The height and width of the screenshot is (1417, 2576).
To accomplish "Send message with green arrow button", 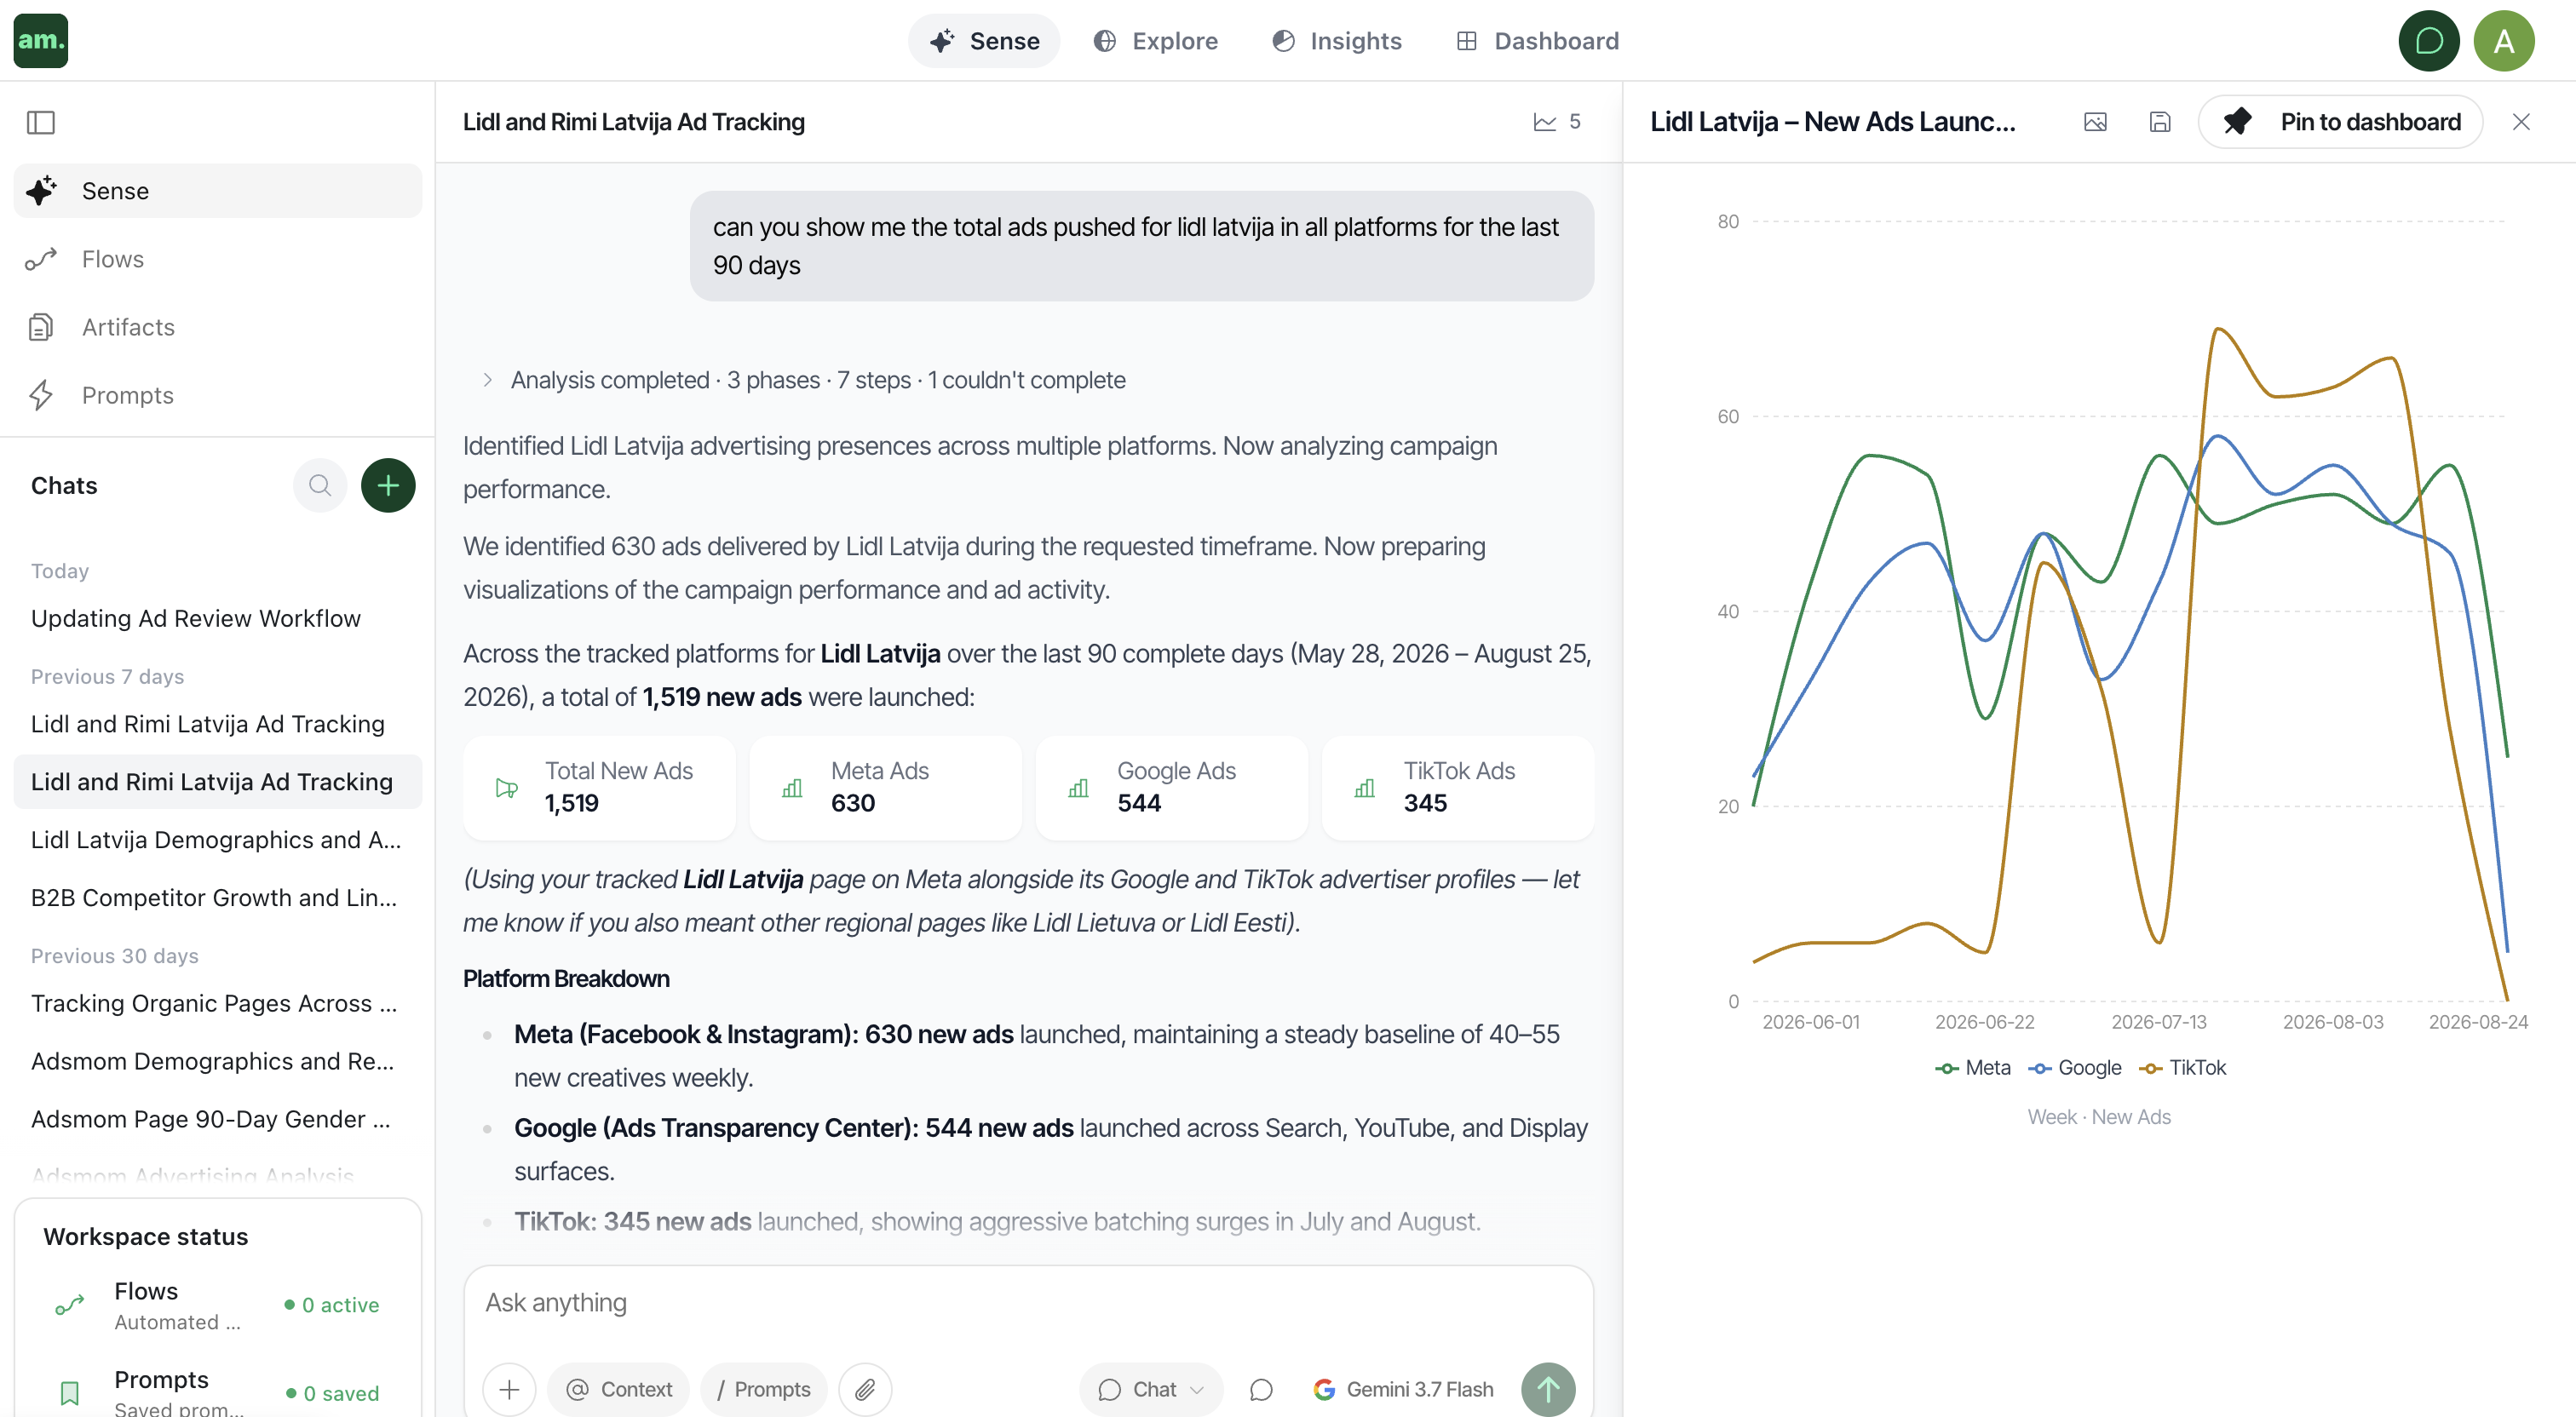I will [x=1548, y=1389].
